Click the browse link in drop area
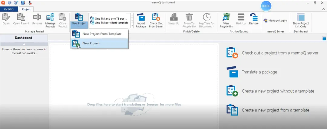This screenshot has width=327, height=129. point(152,105)
